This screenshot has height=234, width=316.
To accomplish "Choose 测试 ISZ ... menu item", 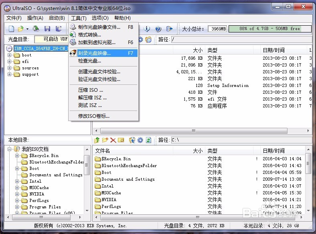I will click(x=103, y=105).
